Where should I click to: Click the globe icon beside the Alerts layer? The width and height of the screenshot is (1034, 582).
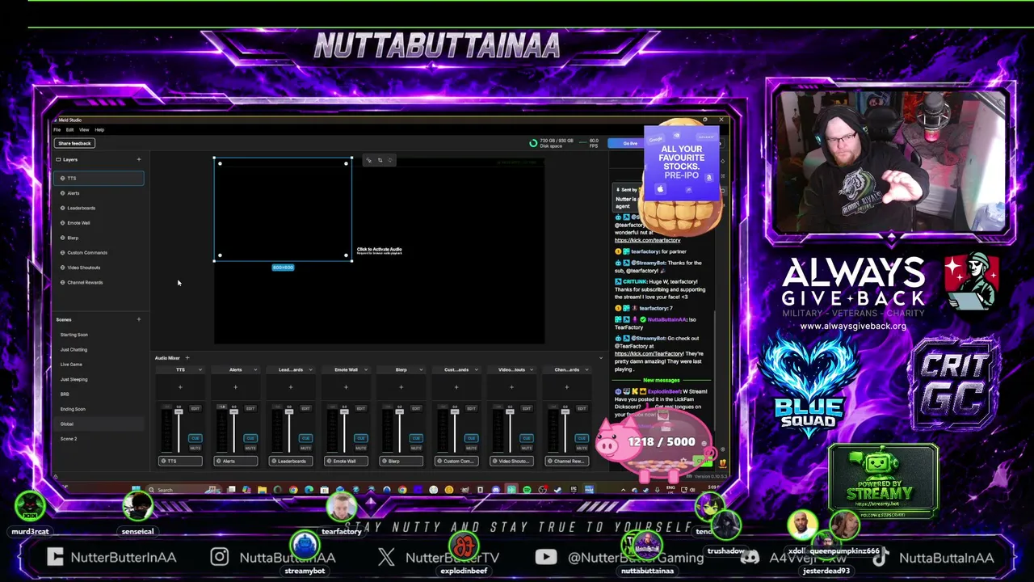[x=62, y=193]
